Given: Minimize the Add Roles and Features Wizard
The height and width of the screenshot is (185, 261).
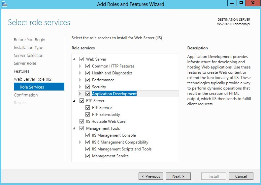Looking at the screenshot, I should pyautogui.click(x=232, y=3).
